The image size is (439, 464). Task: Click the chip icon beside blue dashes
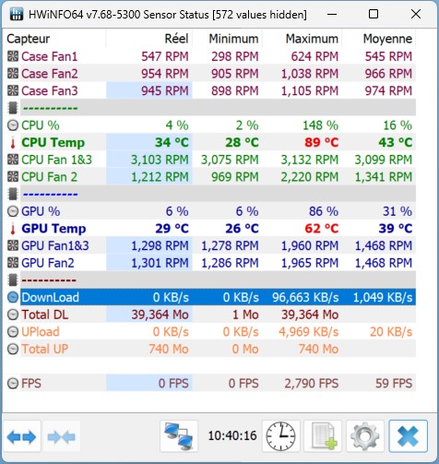pyautogui.click(x=13, y=194)
